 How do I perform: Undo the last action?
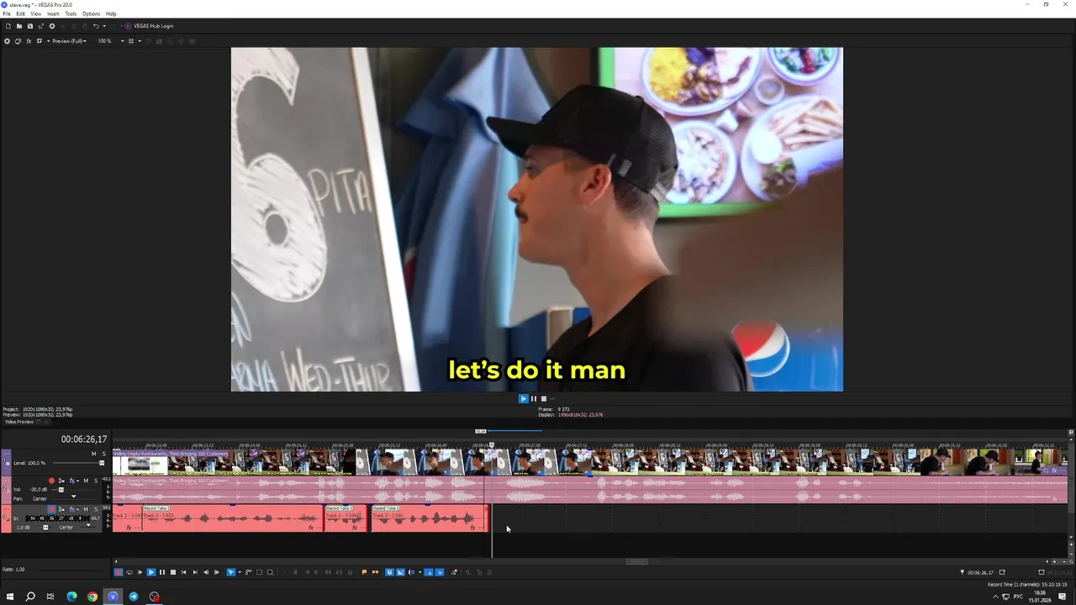click(96, 26)
